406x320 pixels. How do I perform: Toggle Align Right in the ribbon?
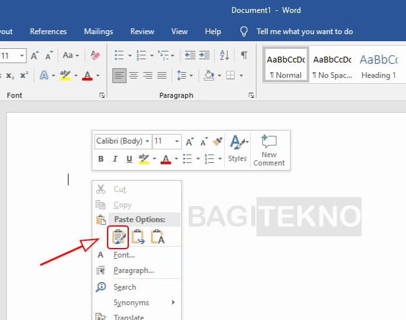click(x=148, y=75)
